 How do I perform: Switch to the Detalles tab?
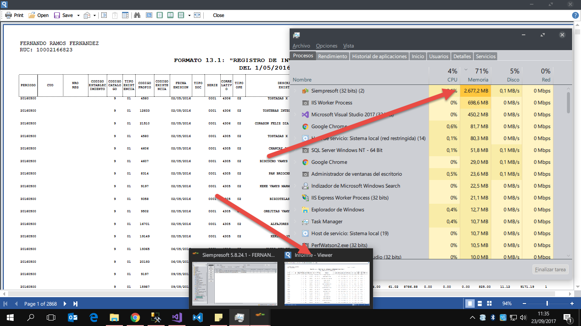tap(462, 56)
